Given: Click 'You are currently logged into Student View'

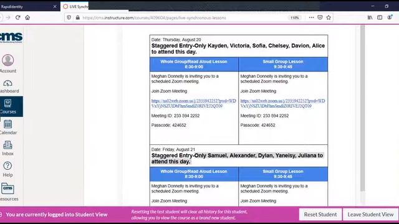Looking at the screenshot, I should (x=57, y=215).
